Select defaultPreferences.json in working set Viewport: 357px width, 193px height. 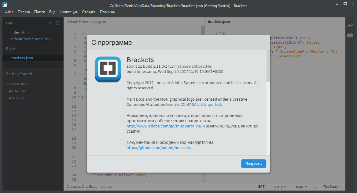(31, 39)
